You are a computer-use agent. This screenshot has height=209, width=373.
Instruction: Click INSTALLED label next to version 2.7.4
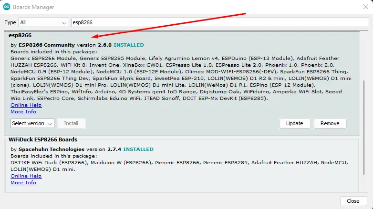tap(138, 149)
